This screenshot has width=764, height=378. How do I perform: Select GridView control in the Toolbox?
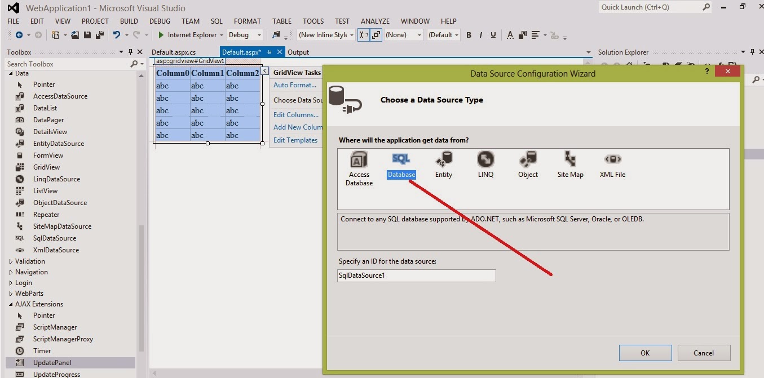click(x=46, y=167)
